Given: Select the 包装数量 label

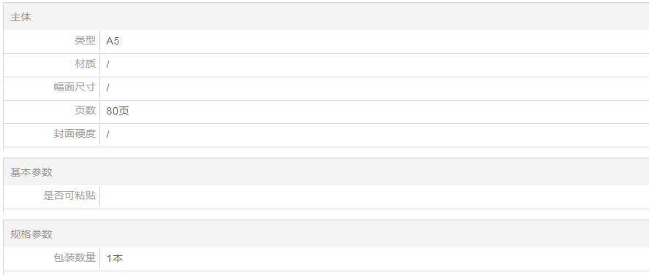Looking at the screenshot, I should pos(75,257).
